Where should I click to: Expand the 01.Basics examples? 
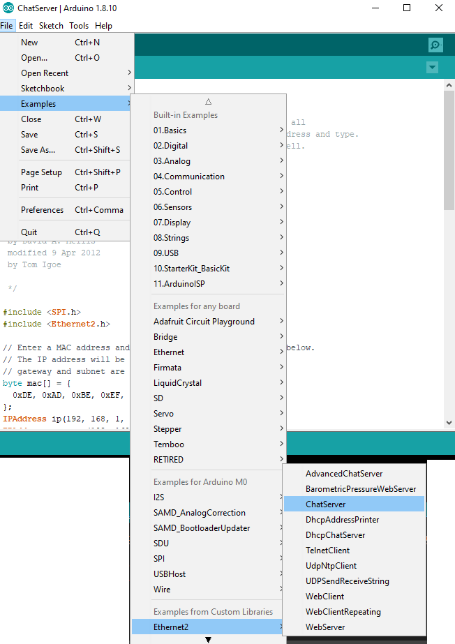coord(208,130)
